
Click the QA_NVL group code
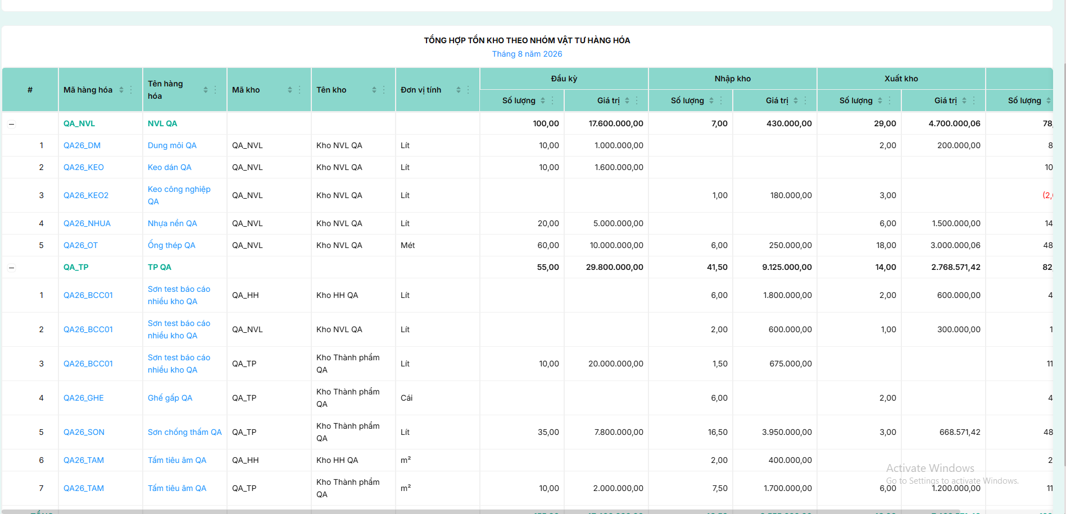pyautogui.click(x=79, y=123)
